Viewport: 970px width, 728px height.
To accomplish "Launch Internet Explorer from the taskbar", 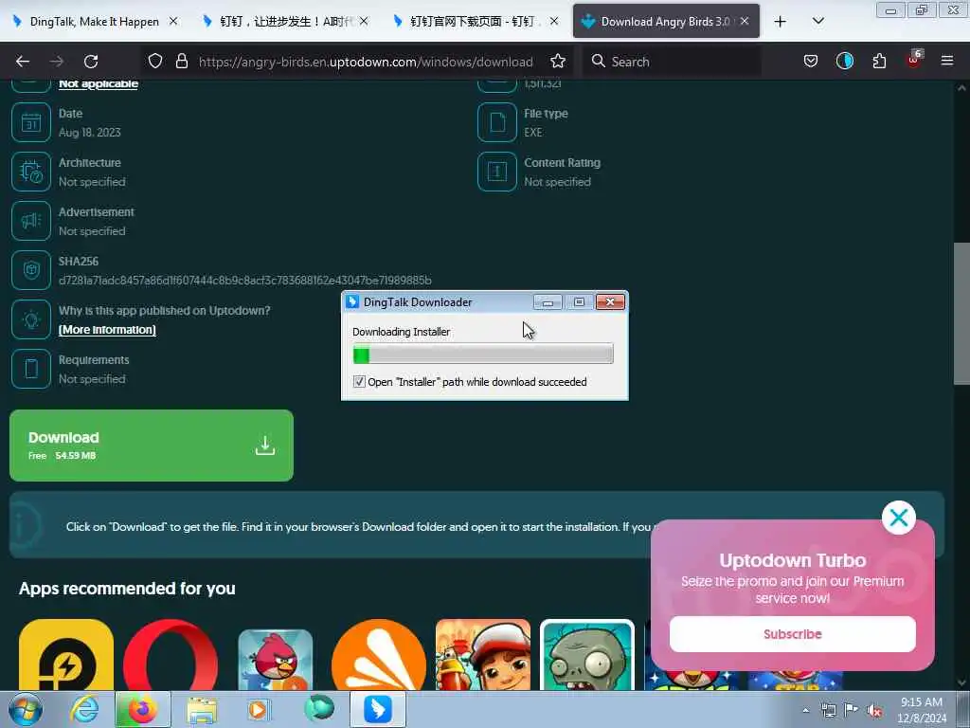I will [x=84, y=709].
